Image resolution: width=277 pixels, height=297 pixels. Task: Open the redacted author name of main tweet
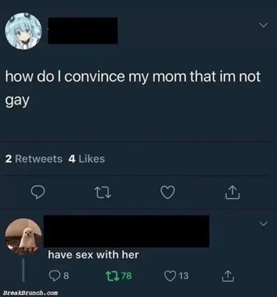pos(83,30)
